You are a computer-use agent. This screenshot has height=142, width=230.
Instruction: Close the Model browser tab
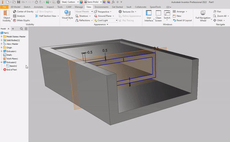point(8,29)
